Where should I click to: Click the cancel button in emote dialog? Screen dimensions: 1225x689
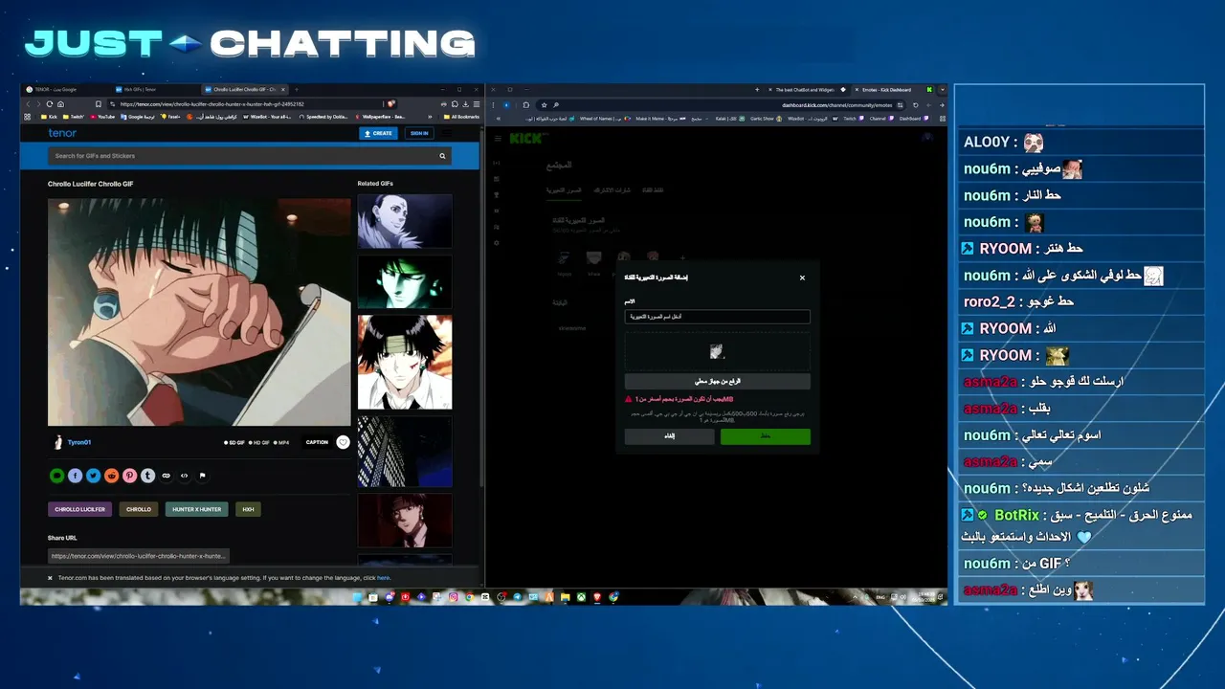pos(670,436)
